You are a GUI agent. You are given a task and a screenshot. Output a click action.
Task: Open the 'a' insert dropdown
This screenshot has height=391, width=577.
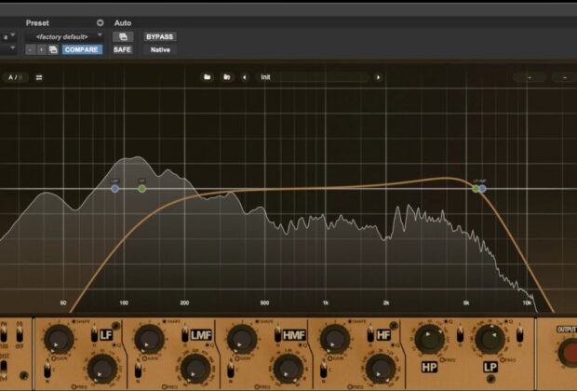pos(8,36)
